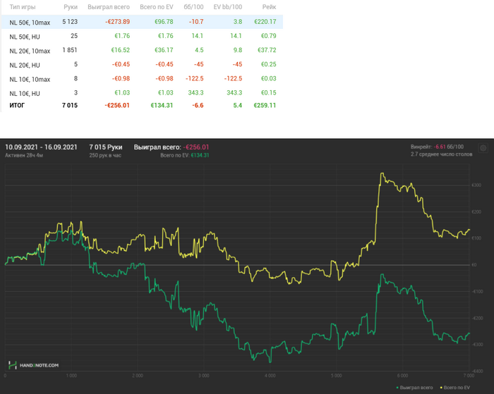The image size is (494, 394).
Task: Click the '250 рук в час' text
Action: tap(105, 155)
